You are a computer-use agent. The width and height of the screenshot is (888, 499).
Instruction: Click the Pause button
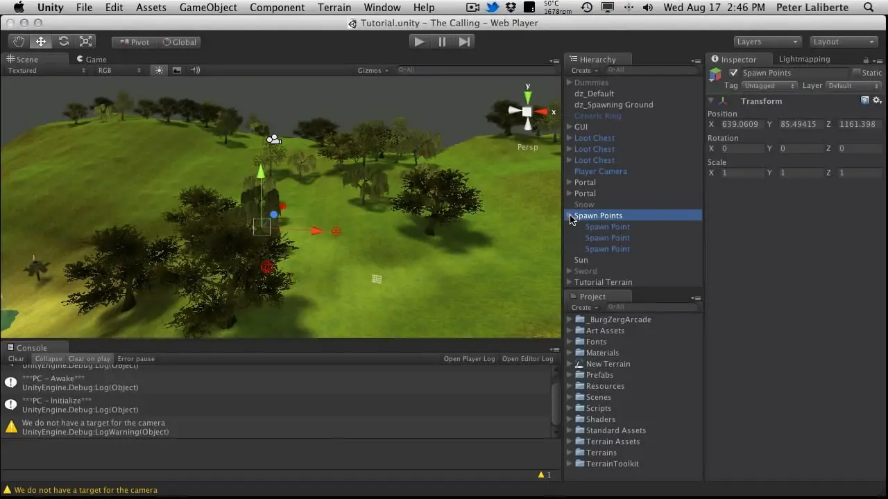coord(442,42)
